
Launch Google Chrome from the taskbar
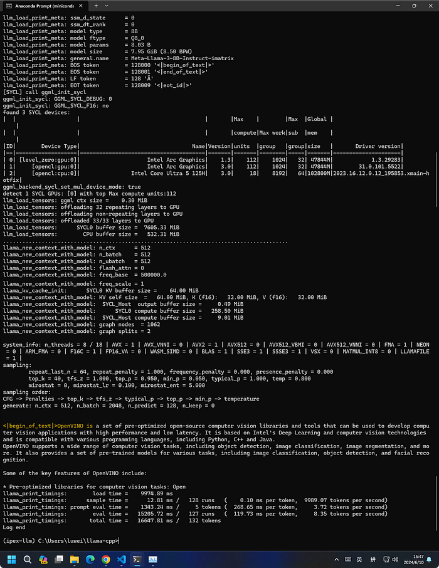(106, 559)
